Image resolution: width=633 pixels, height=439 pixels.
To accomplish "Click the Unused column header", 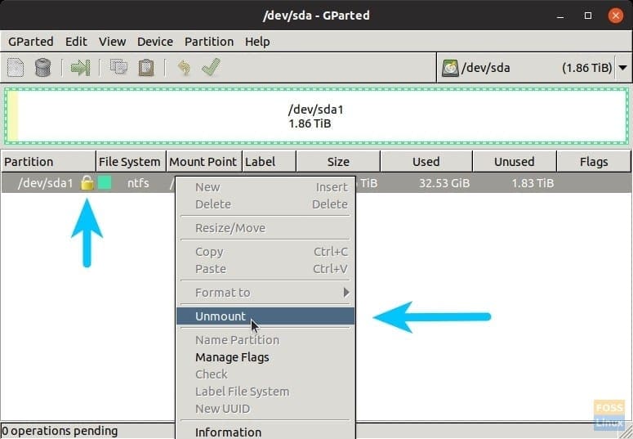I will (x=515, y=162).
